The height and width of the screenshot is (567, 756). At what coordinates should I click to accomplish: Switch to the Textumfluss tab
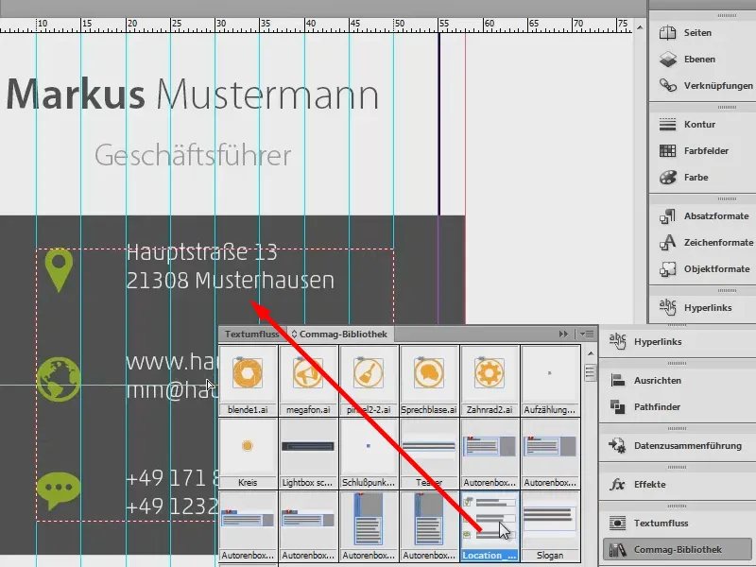click(x=251, y=335)
